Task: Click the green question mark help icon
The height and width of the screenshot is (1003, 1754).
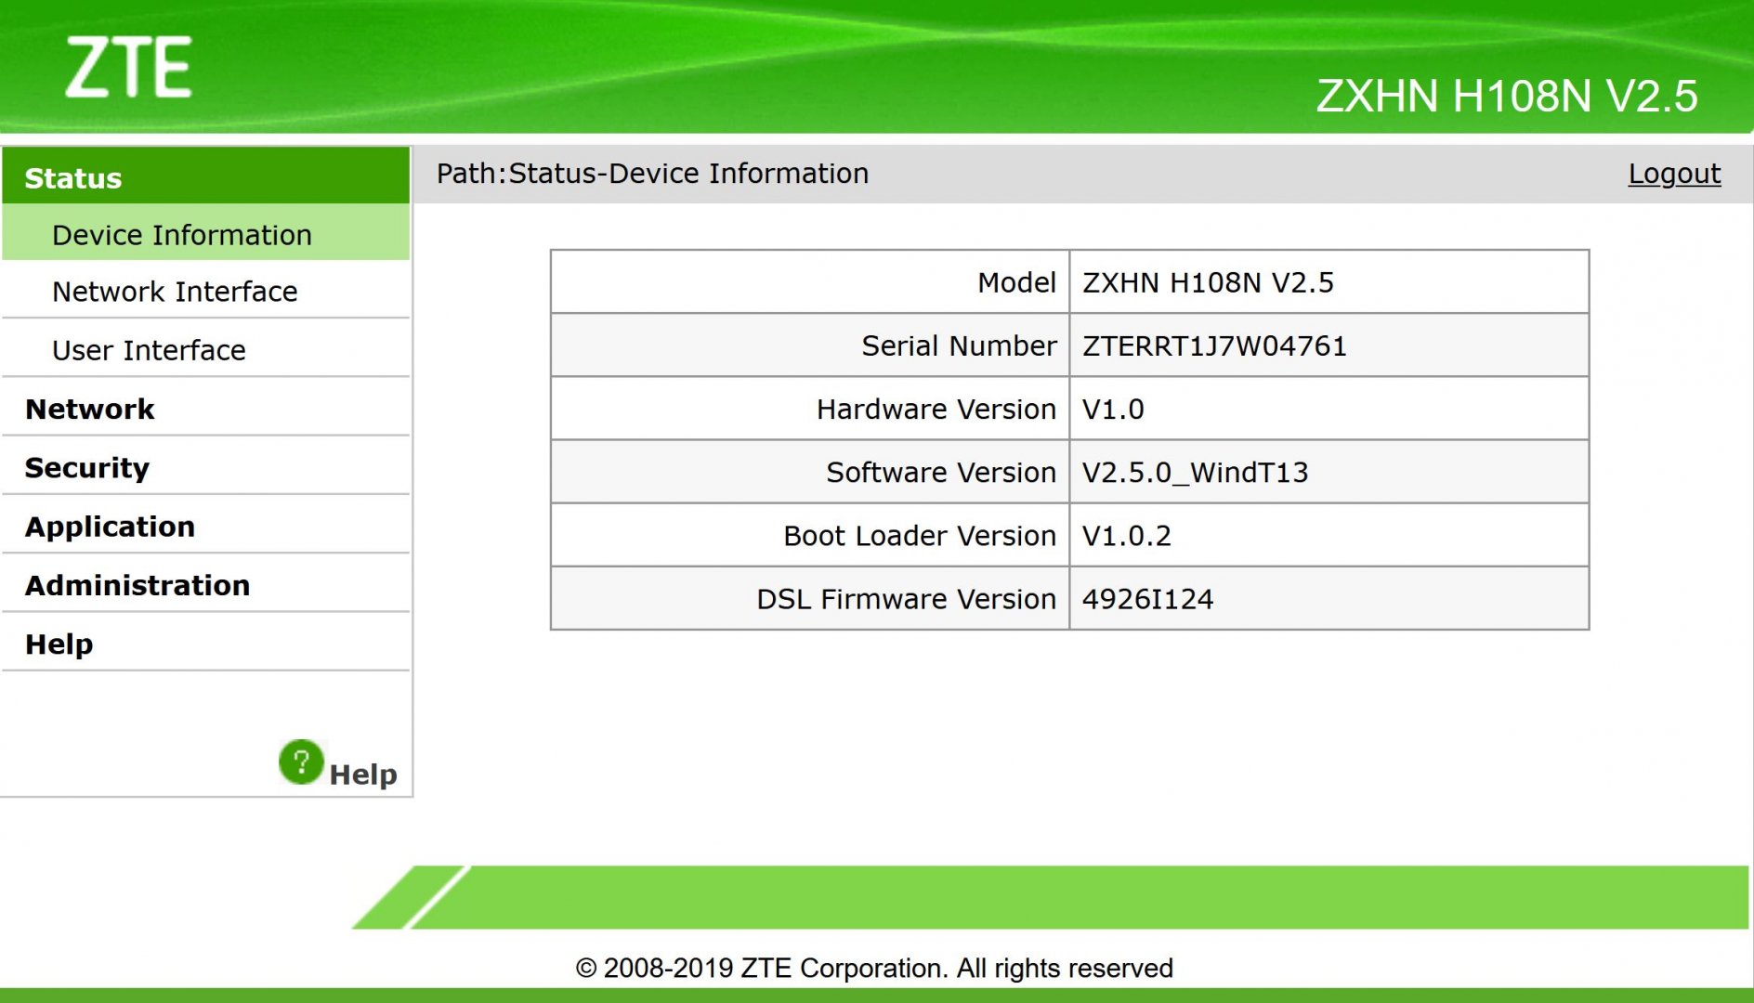Action: coord(301,762)
